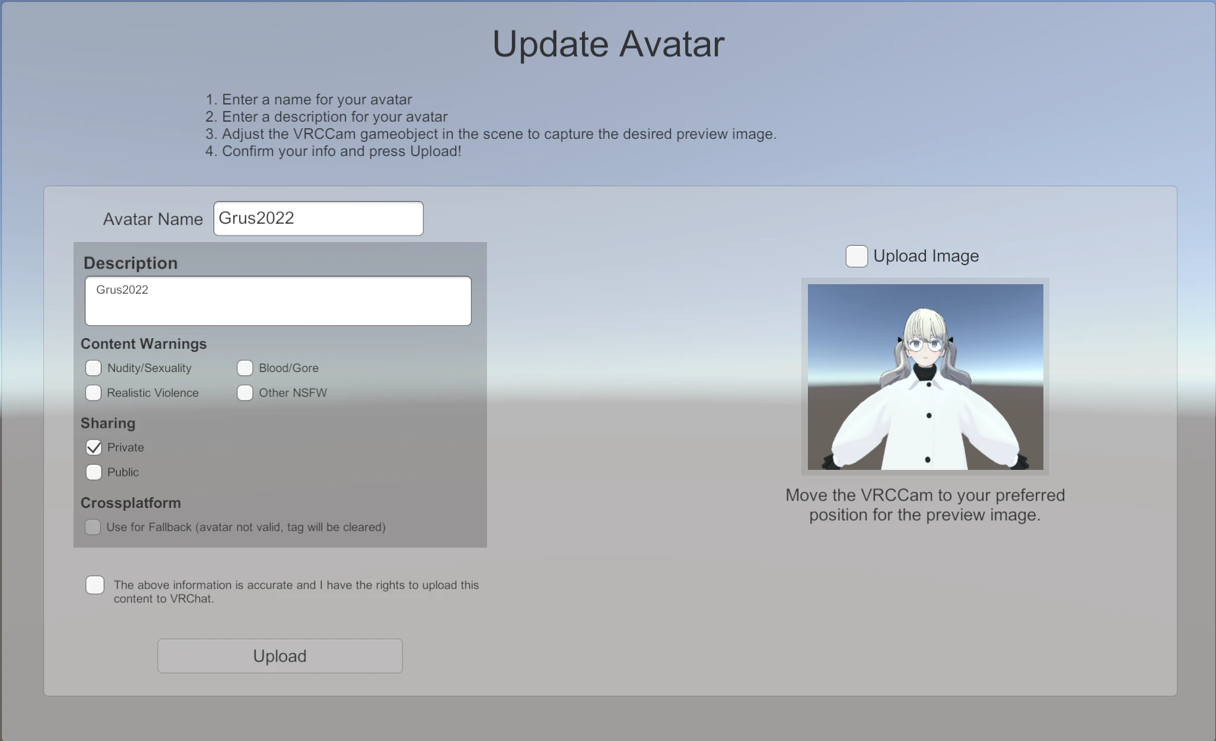Screen dimensions: 1216x741
Task: Click instruction step 3 about VRCCam
Action: tap(491, 134)
